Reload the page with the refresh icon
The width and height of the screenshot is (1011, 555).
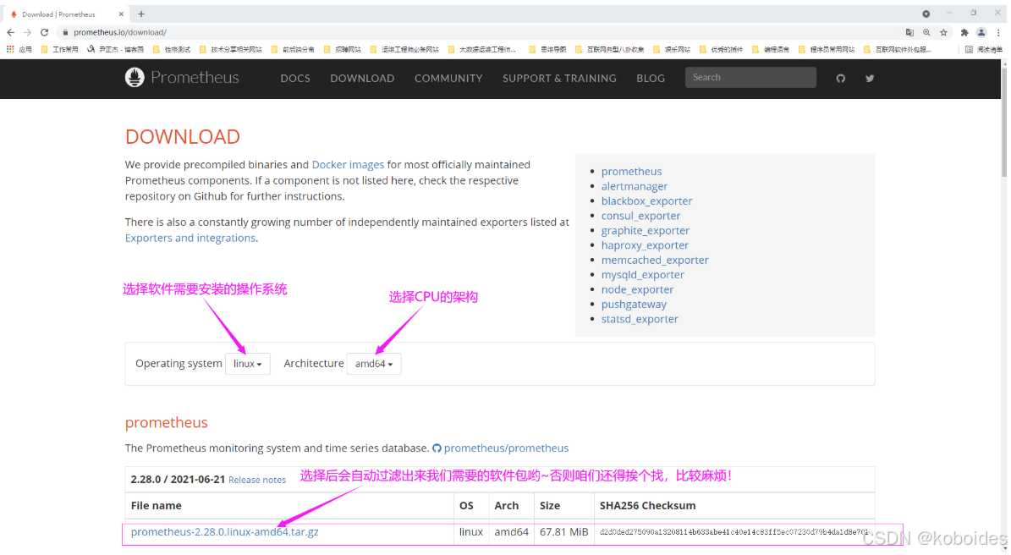(45, 32)
